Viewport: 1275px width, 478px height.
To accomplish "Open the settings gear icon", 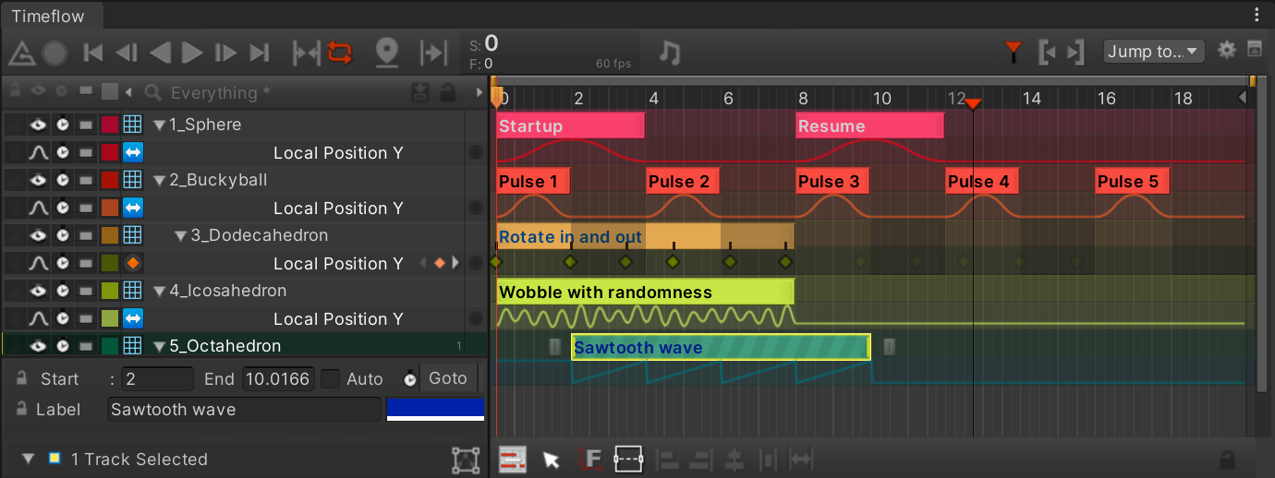I will pos(1226,50).
